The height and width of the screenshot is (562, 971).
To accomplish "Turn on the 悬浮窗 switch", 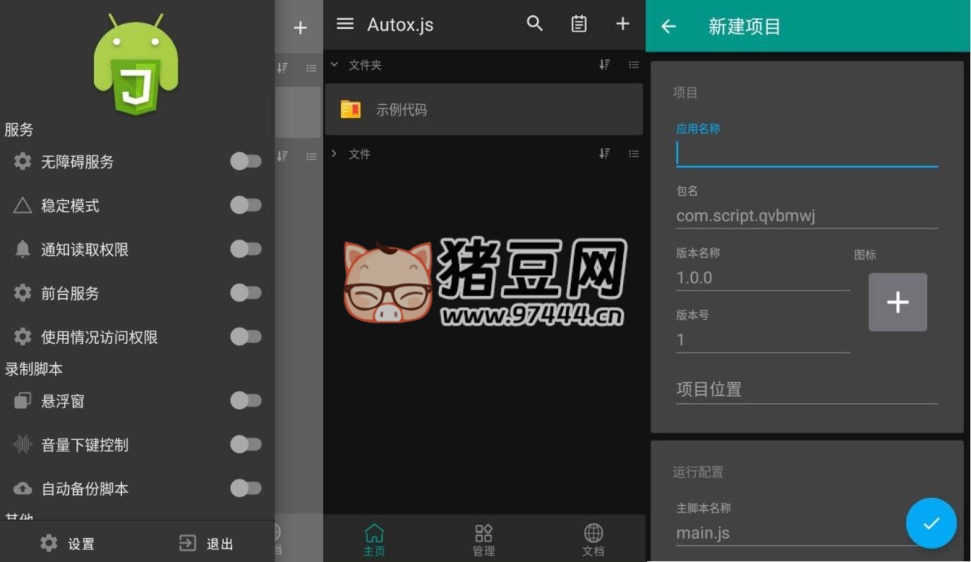I will point(246,401).
